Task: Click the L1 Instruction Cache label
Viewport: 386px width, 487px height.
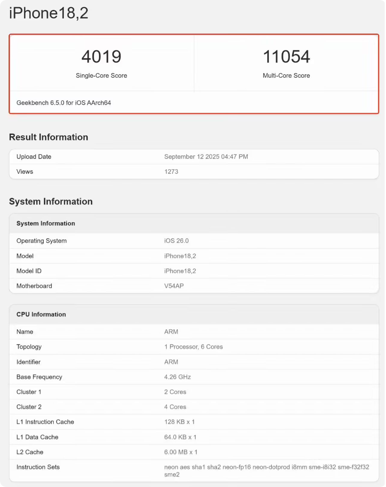Action: point(45,422)
